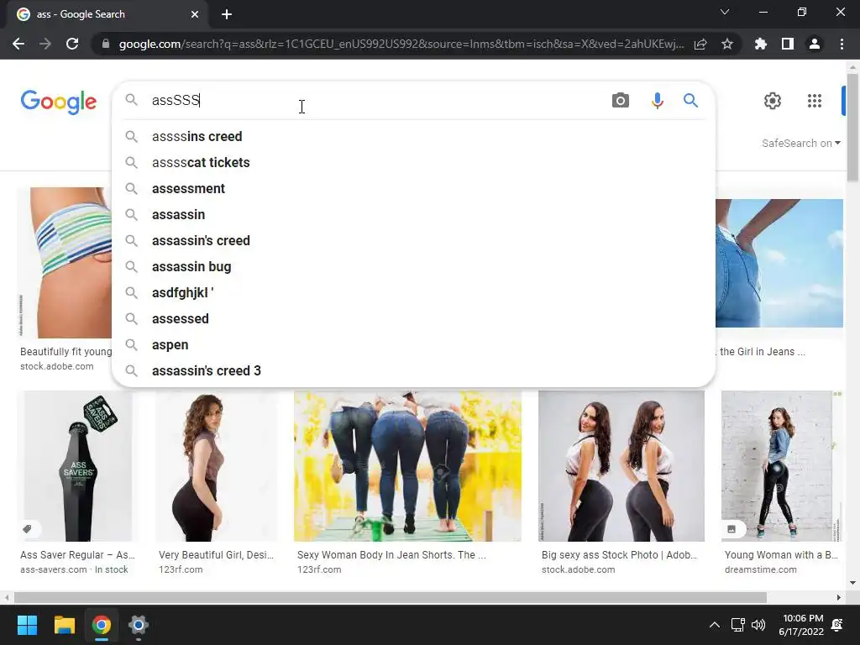Open the dreamstime 'Young Woman' image

[x=782, y=466]
